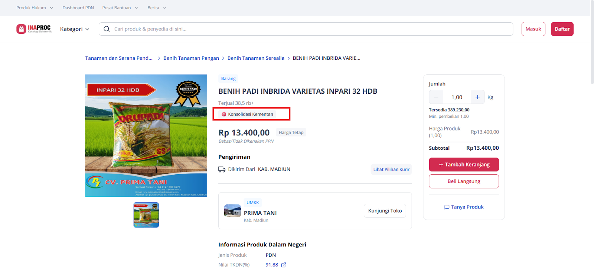This screenshot has height=268, width=594.
Task: Click the INAPROC logo
Action: 34,29
